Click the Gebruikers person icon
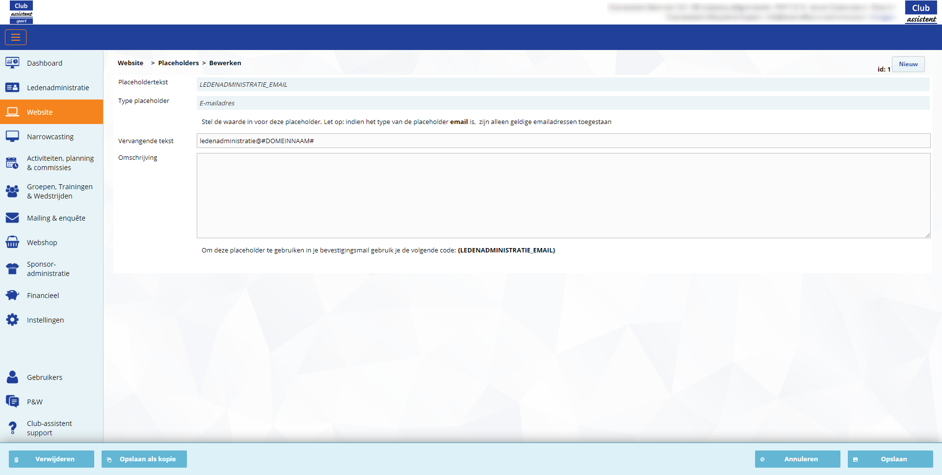942x475 pixels. pos(12,377)
